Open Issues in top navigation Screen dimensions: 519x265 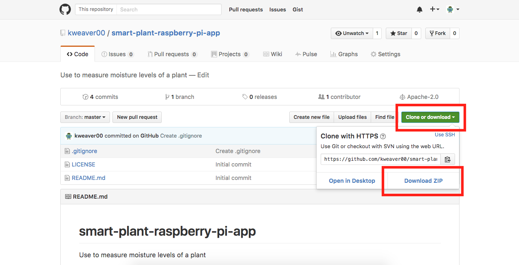(277, 9)
